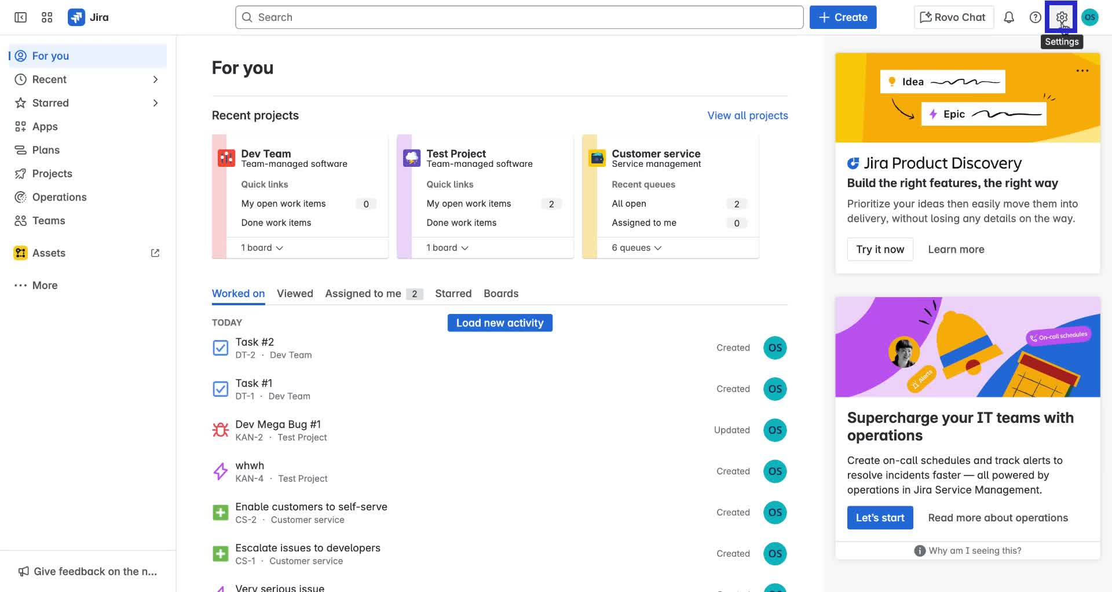
Task: Open Assets from the sidebar
Action: (49, 253)
